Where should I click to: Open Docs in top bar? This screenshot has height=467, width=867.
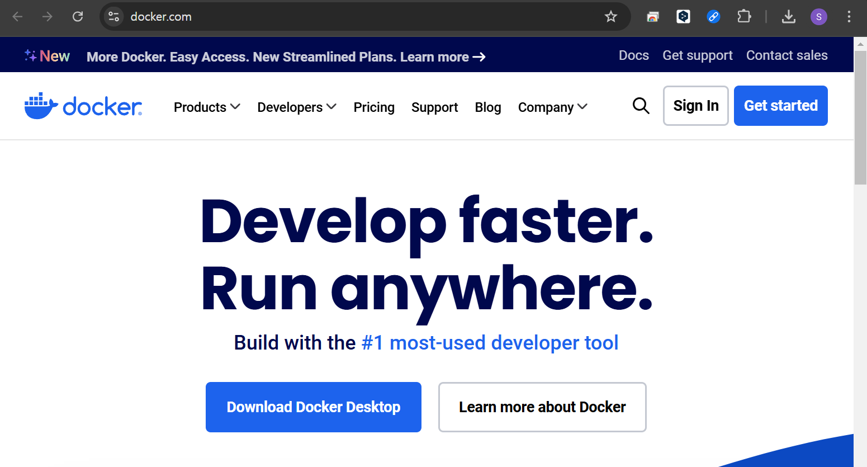[634, 55]
